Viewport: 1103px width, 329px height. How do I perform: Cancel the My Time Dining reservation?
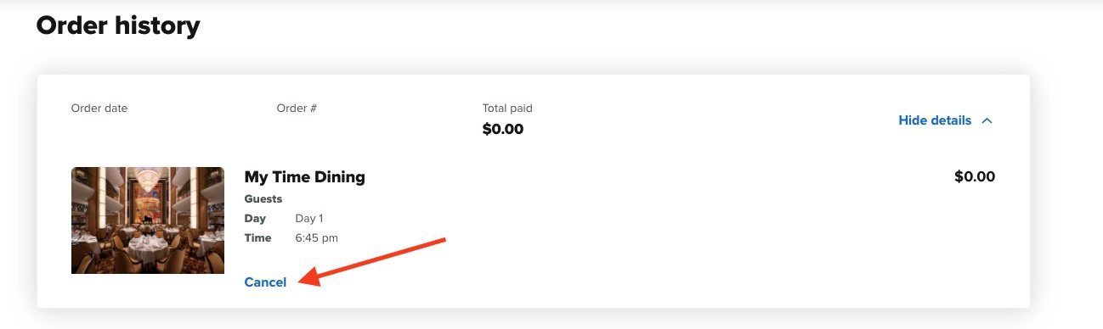265,282
